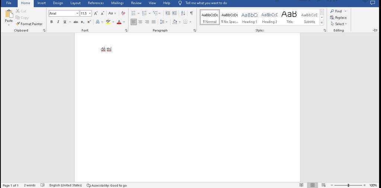
Task: Align text right
Action: click(x=147, y=22)
